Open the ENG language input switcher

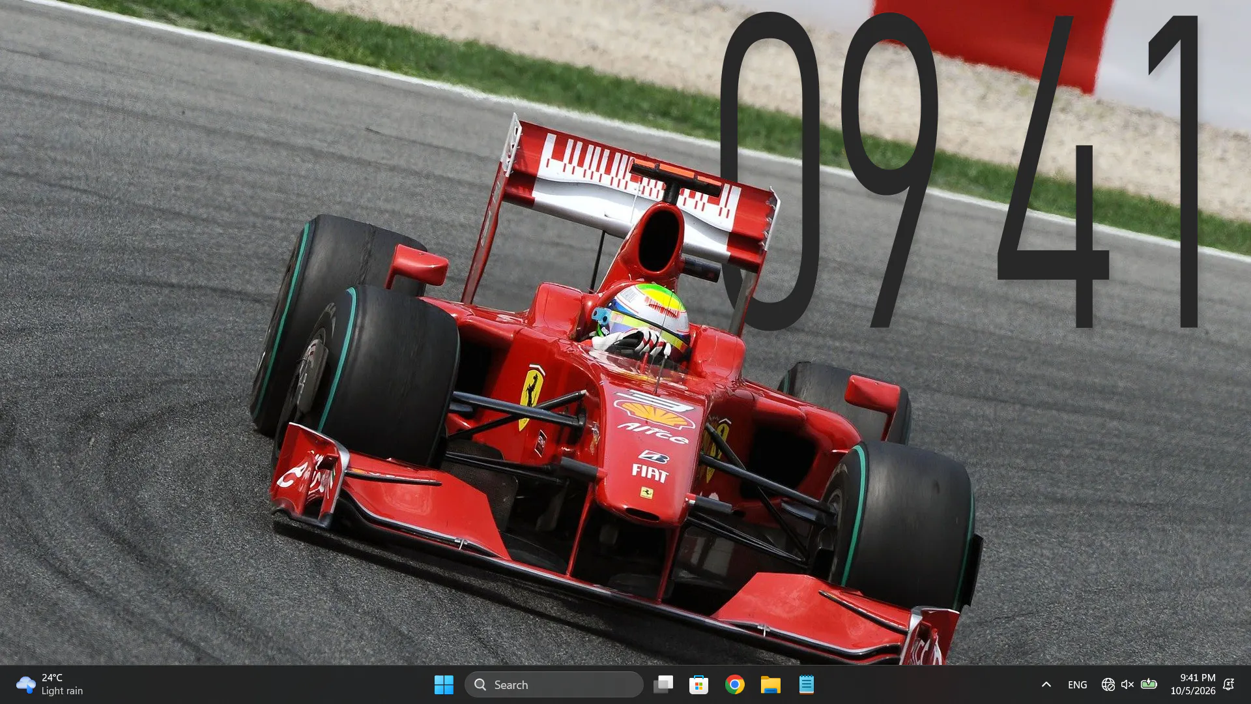point(1078,684)
